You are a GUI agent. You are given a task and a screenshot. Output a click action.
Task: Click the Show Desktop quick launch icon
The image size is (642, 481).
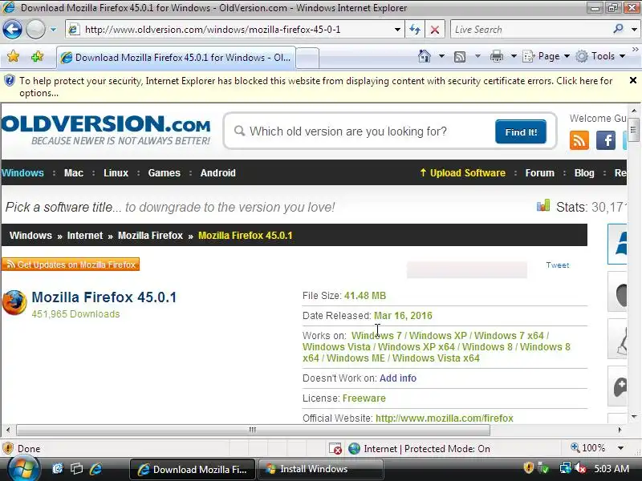(x=57, y=469)
